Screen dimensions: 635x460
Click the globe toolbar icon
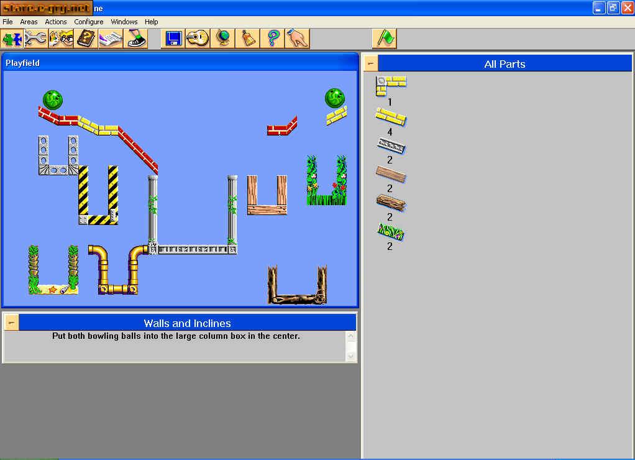click(x=222, y=39)
